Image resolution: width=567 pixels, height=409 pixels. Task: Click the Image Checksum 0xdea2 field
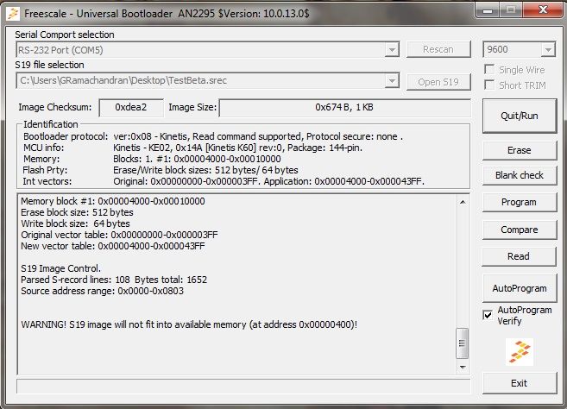click(x=131, y=107)
